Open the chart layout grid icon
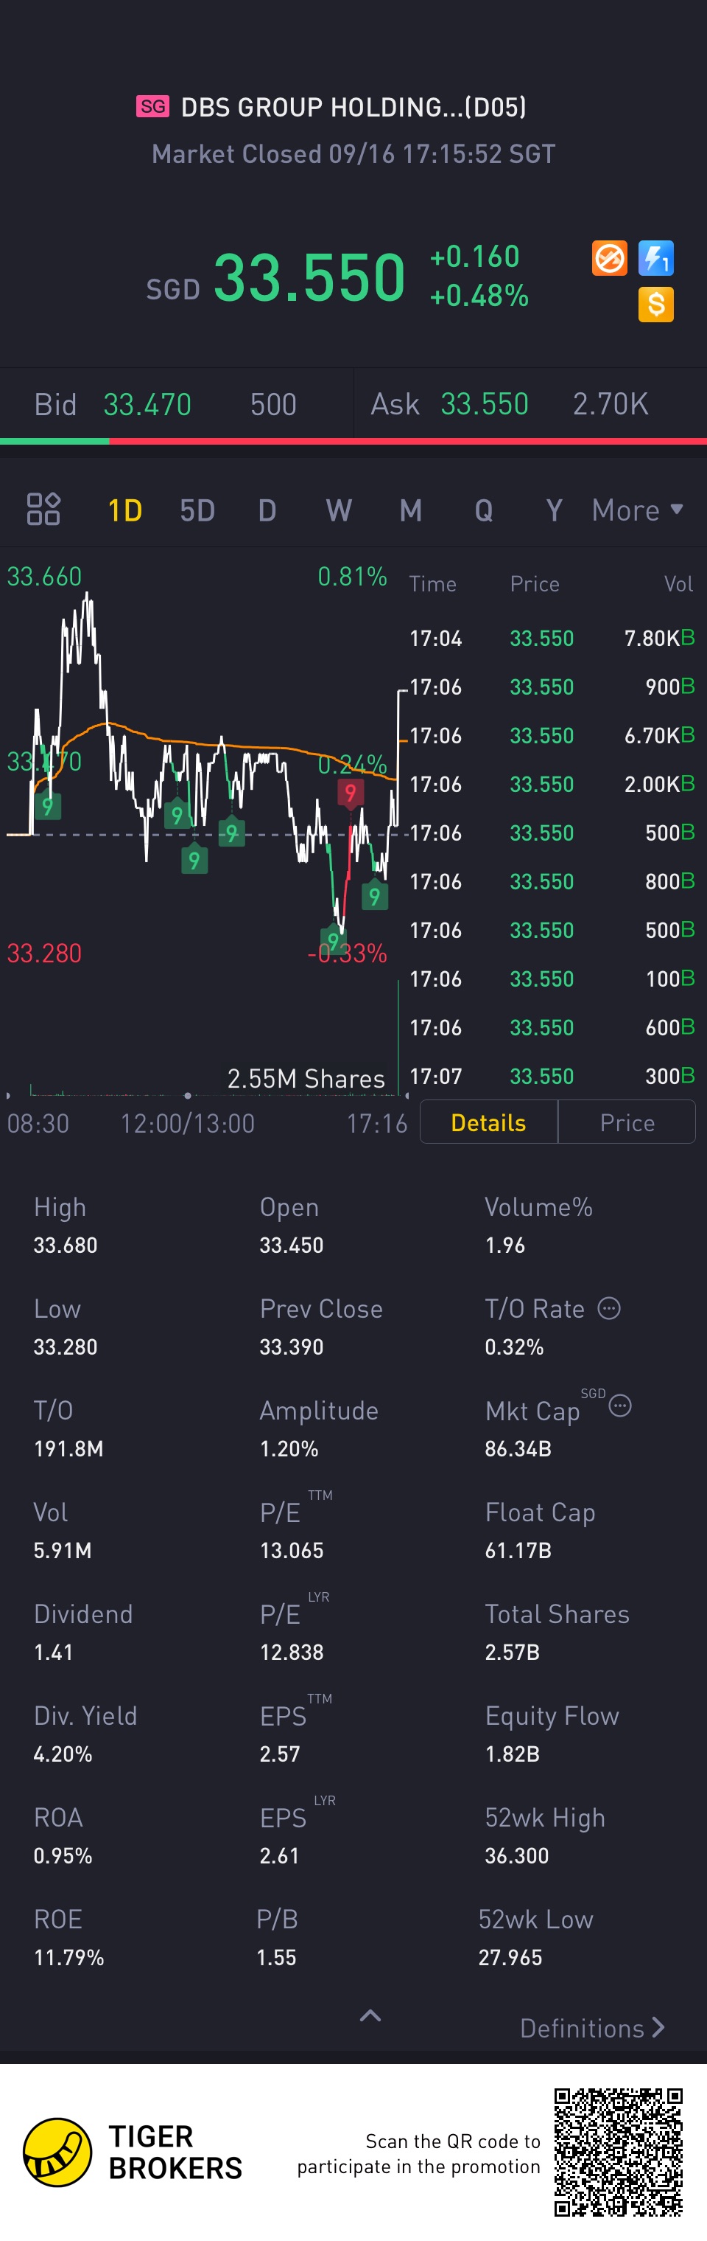707x2241 pixels. click(x=43, y=509)
